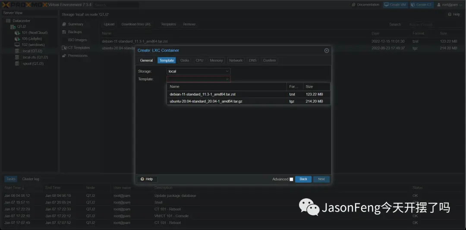Sort template list by Format column

point(295,86)
